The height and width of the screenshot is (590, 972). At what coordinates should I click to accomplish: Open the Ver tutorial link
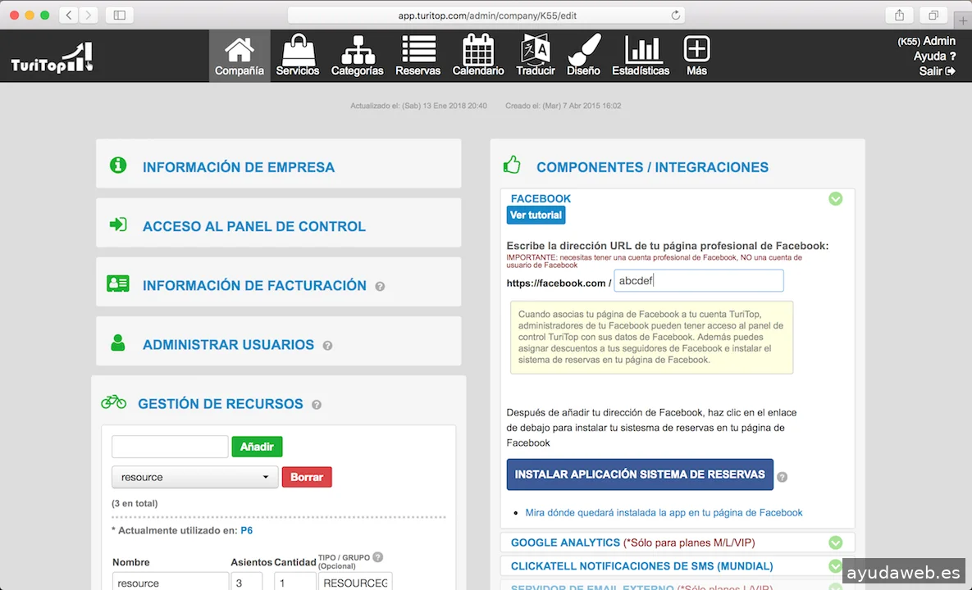[x=536, y=215]
